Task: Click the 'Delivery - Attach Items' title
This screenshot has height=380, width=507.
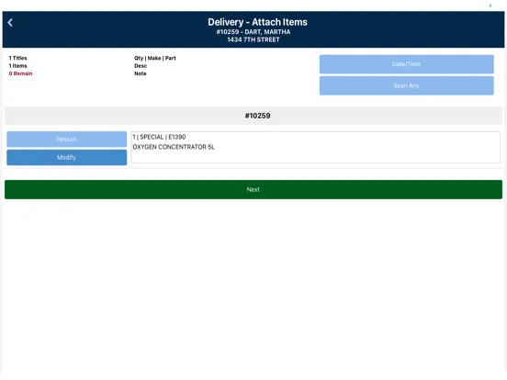Action: [x=257, y=22]
